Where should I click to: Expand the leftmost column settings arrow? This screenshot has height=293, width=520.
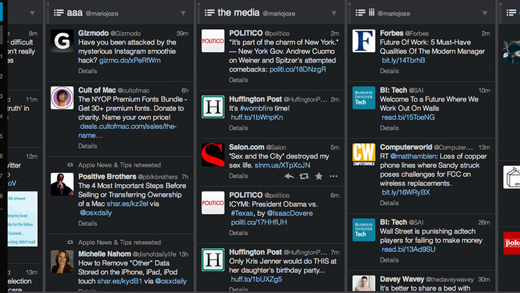32,13
